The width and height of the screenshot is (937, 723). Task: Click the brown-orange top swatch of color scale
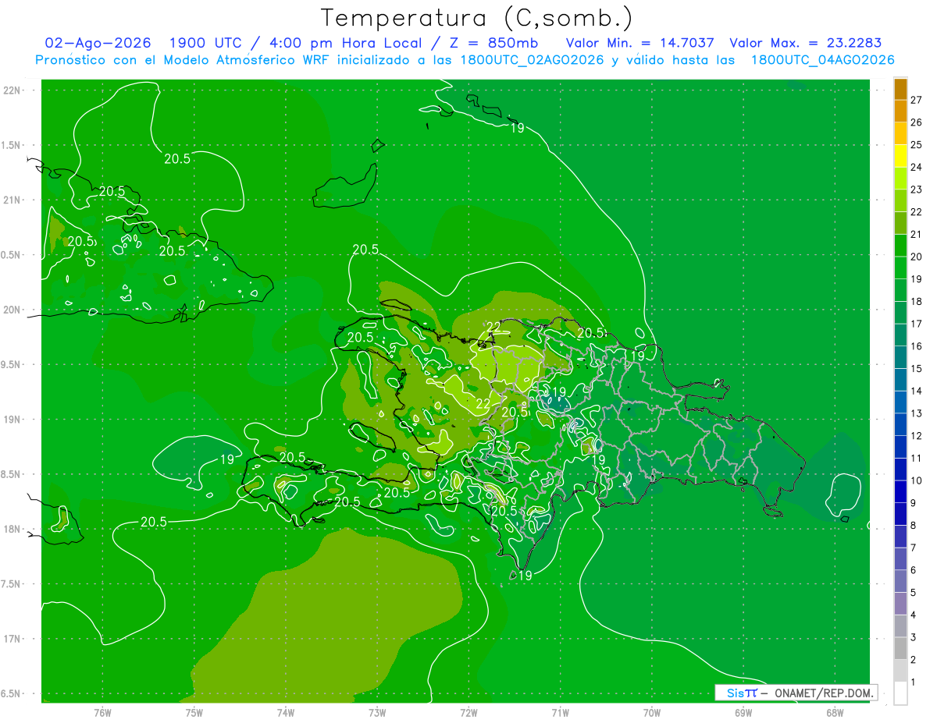click(900, 89)
